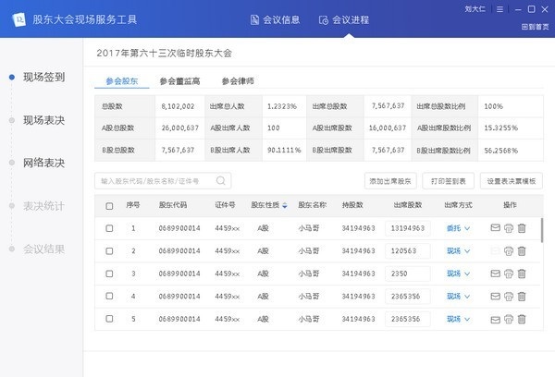The height and width of the screenshot is (377, 555).
Task: Edit attending shares field 13194963
Action: click(408, 228)
